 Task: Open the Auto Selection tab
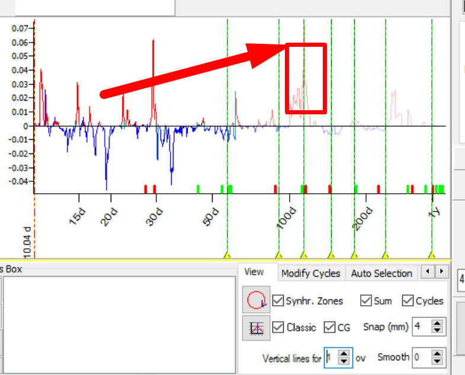pos(381,273)
